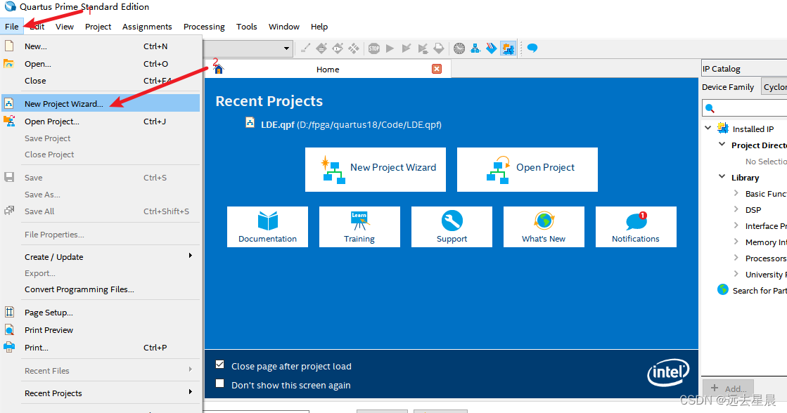Click the Intel logo on Home page
The image size is (787, 413).
[x=668, y=372]
